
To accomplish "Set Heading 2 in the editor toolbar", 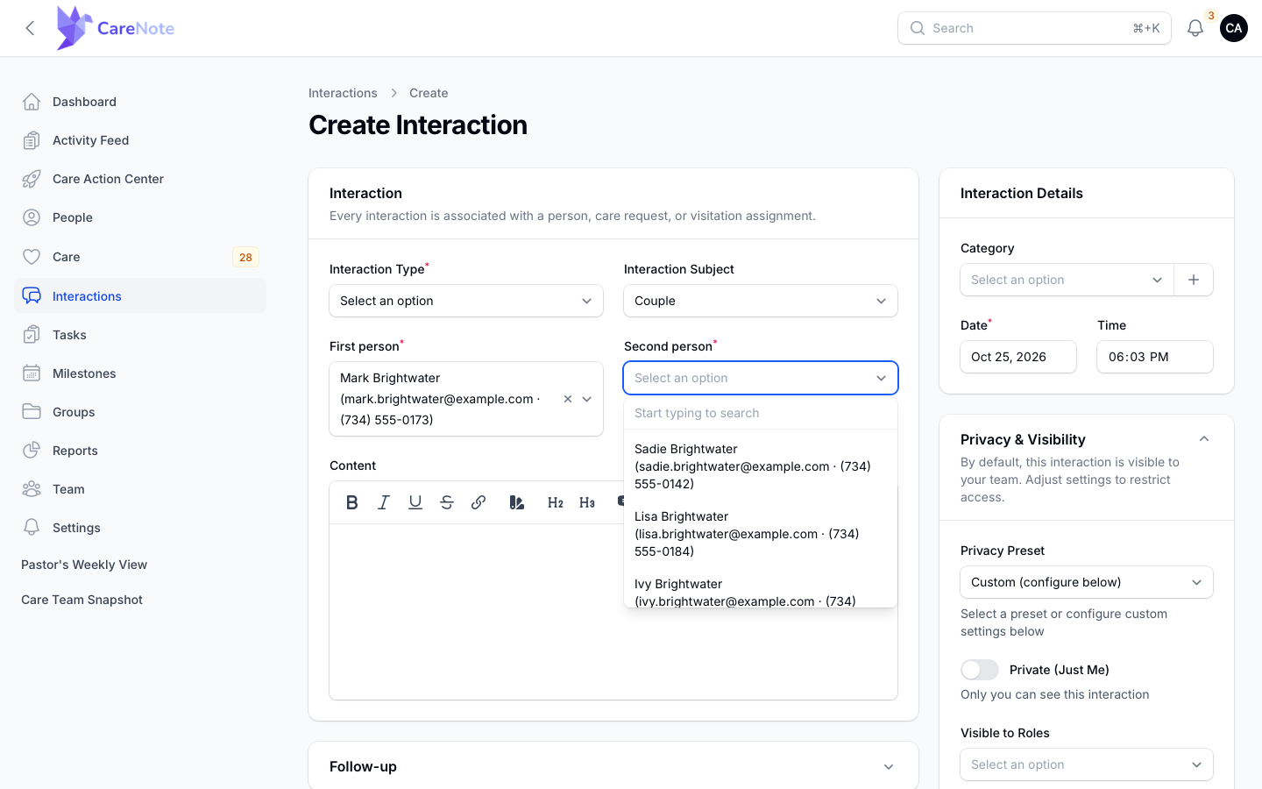I will pos(556,502).
